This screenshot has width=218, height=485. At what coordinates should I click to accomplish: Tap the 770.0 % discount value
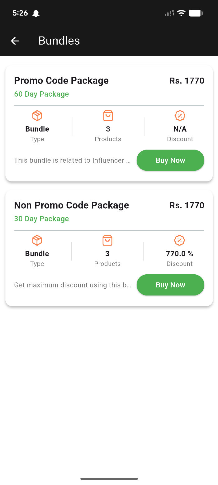point(179,254)
